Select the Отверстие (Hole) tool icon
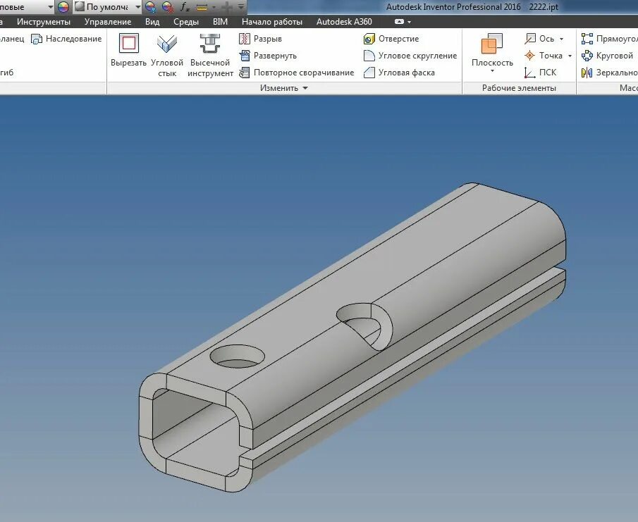The width and height of the screenshot is (638, 522). (x=369, y=39)
